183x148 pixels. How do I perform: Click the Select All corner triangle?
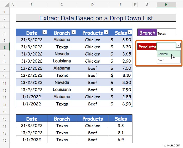7,5
